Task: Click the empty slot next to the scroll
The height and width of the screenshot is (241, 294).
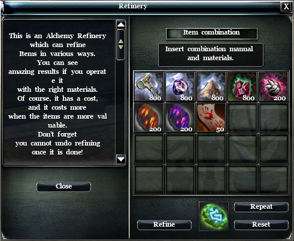Action: pos(243,118)
